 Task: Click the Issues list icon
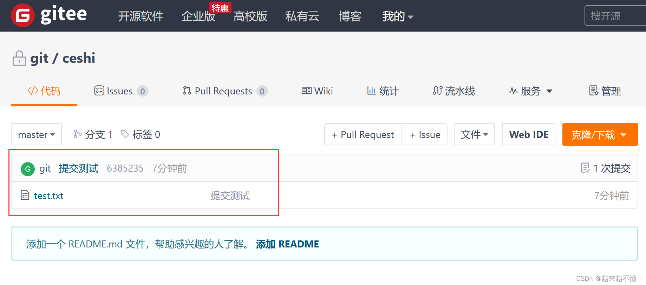tap(99, 91)
